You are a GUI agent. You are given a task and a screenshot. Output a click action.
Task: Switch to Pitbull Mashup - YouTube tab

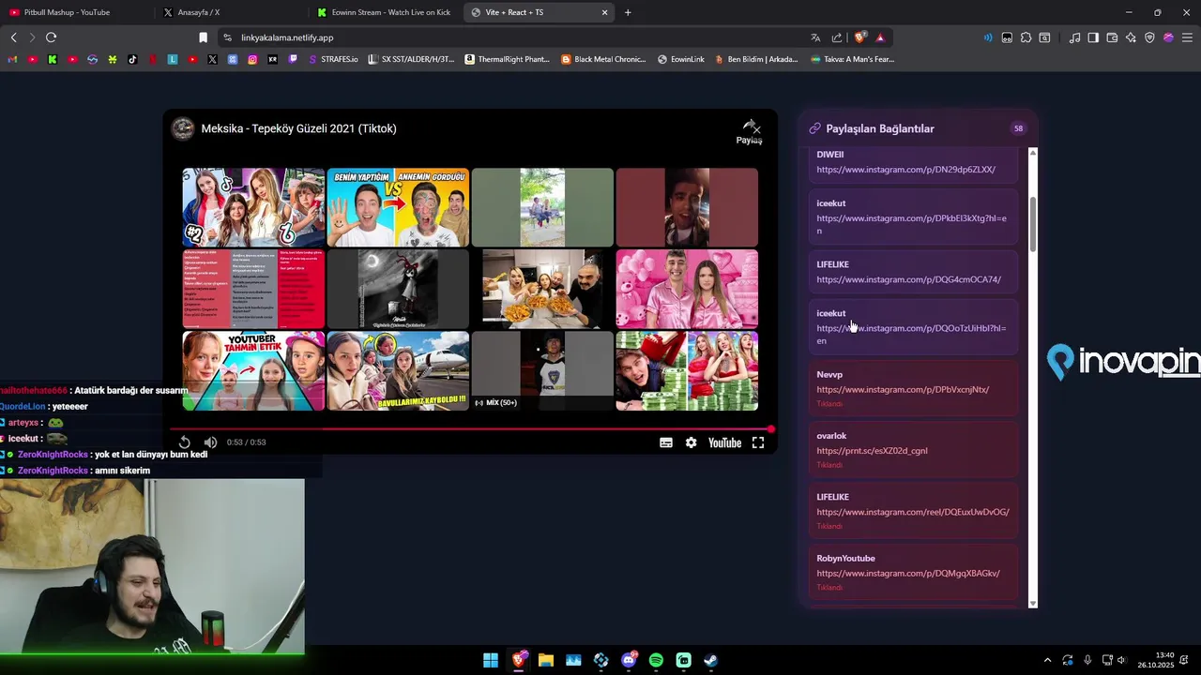coord(75,12)
